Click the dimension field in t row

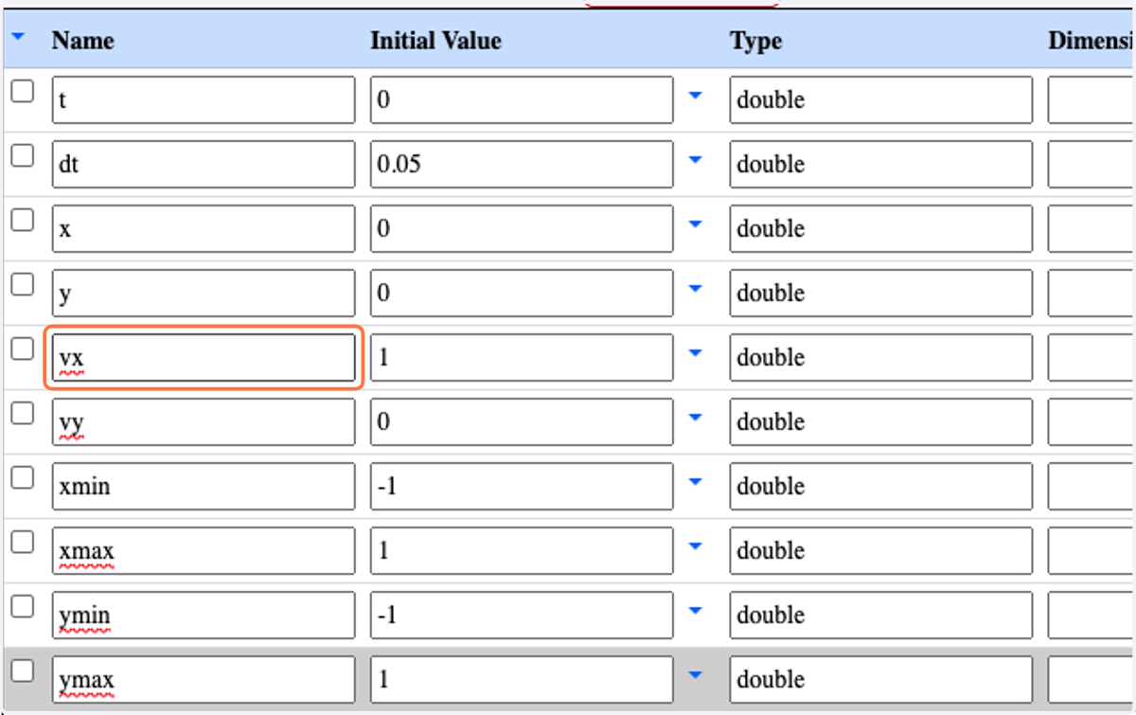[1092, 100]
